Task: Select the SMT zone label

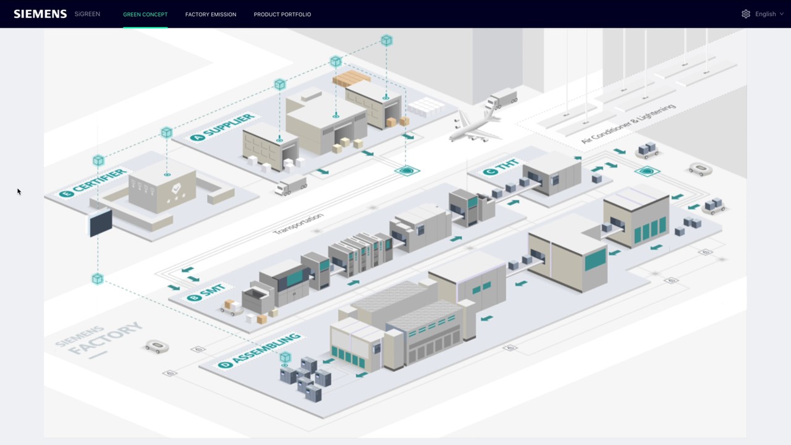Action: click(x=206, y=293)
